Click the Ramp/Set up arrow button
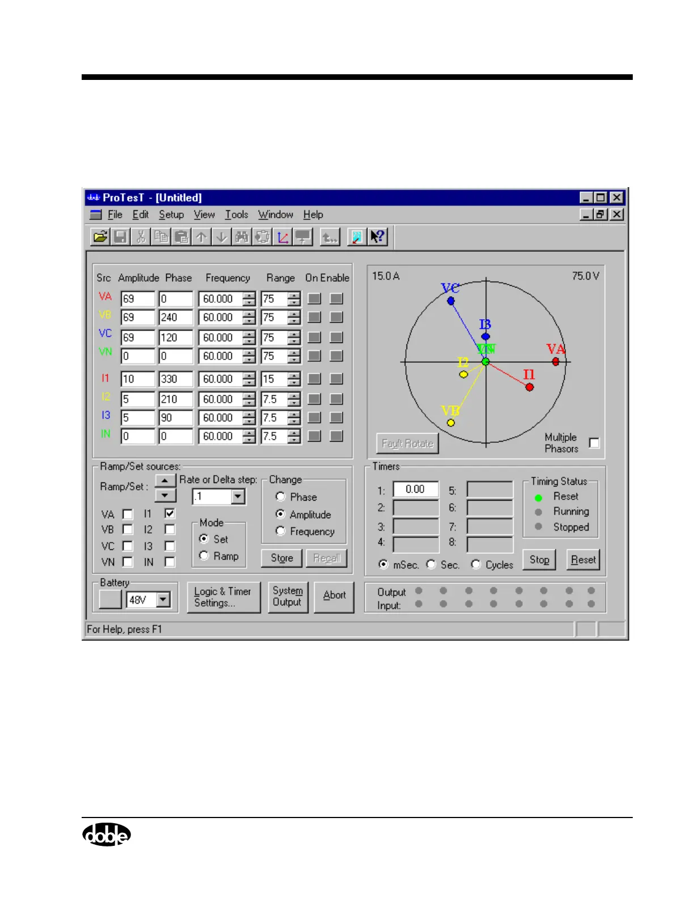The image size is (694, 898). pos(165,480)
